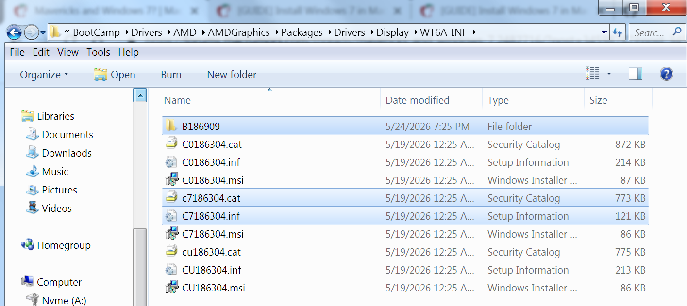Open the Help menu
Screen dimensions: 687x306
[x=128, y=52]
